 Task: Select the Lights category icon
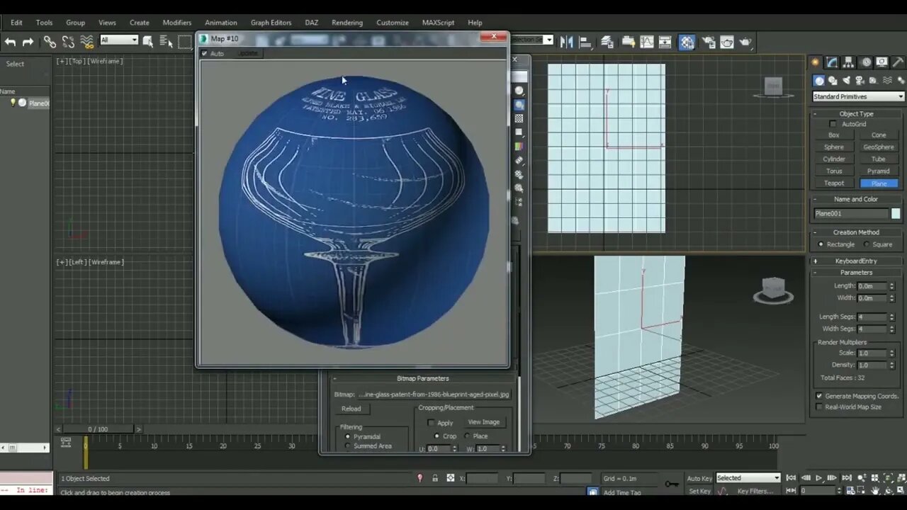coord(846,81)
